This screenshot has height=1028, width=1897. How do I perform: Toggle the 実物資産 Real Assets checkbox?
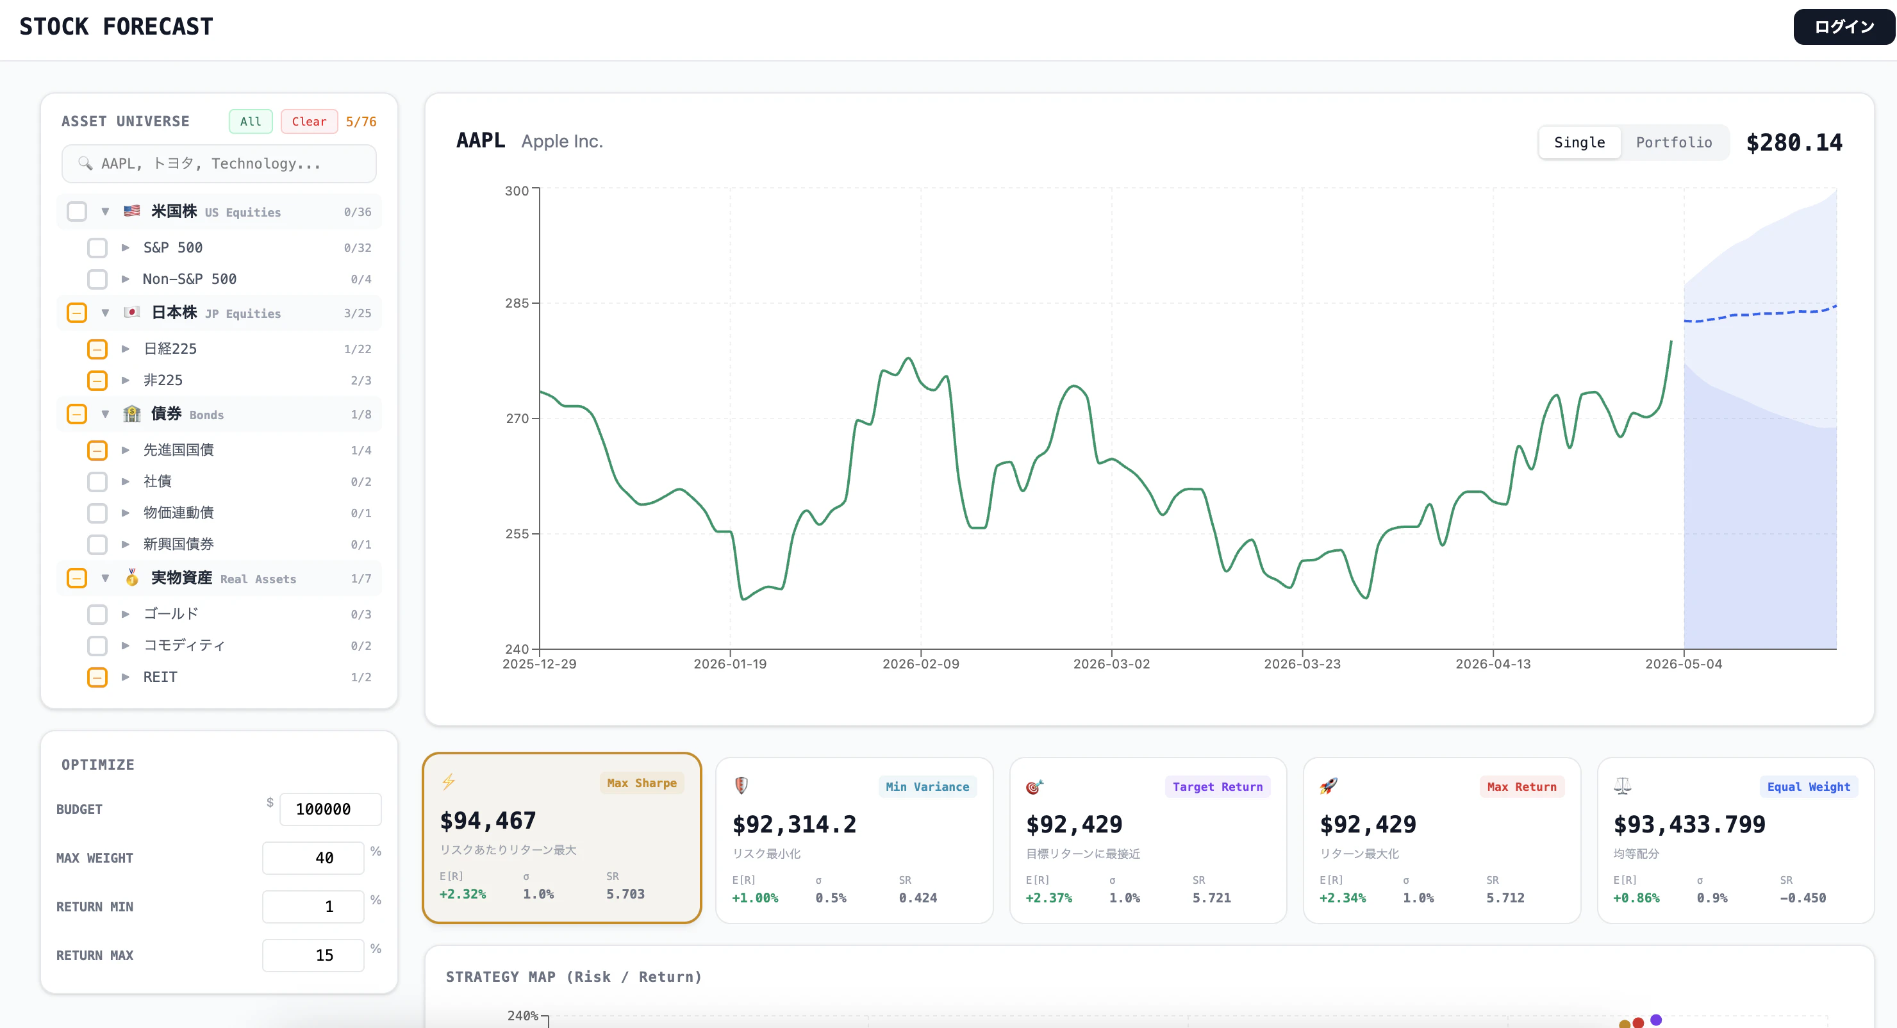coord(77,578)
